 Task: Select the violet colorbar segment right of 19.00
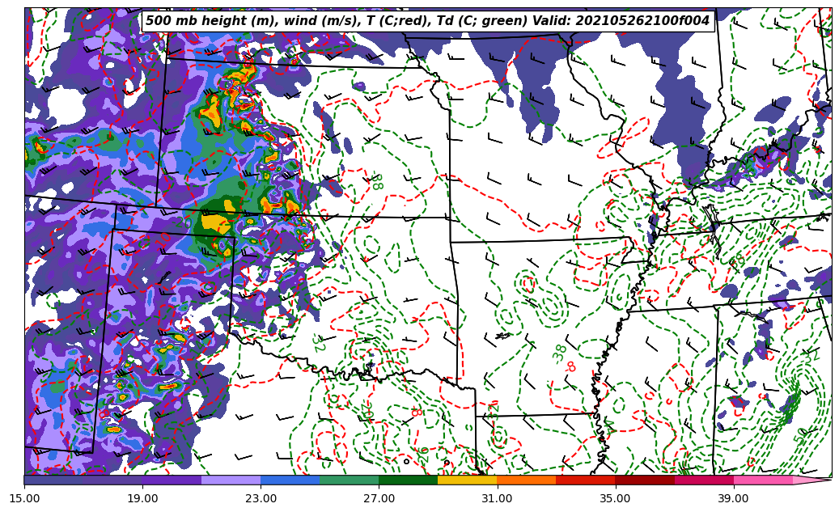pos(172,480)
